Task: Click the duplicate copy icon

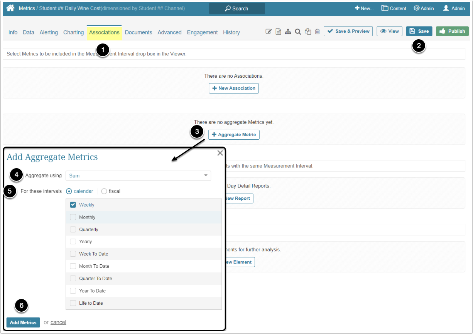Action: coord(307,32)
